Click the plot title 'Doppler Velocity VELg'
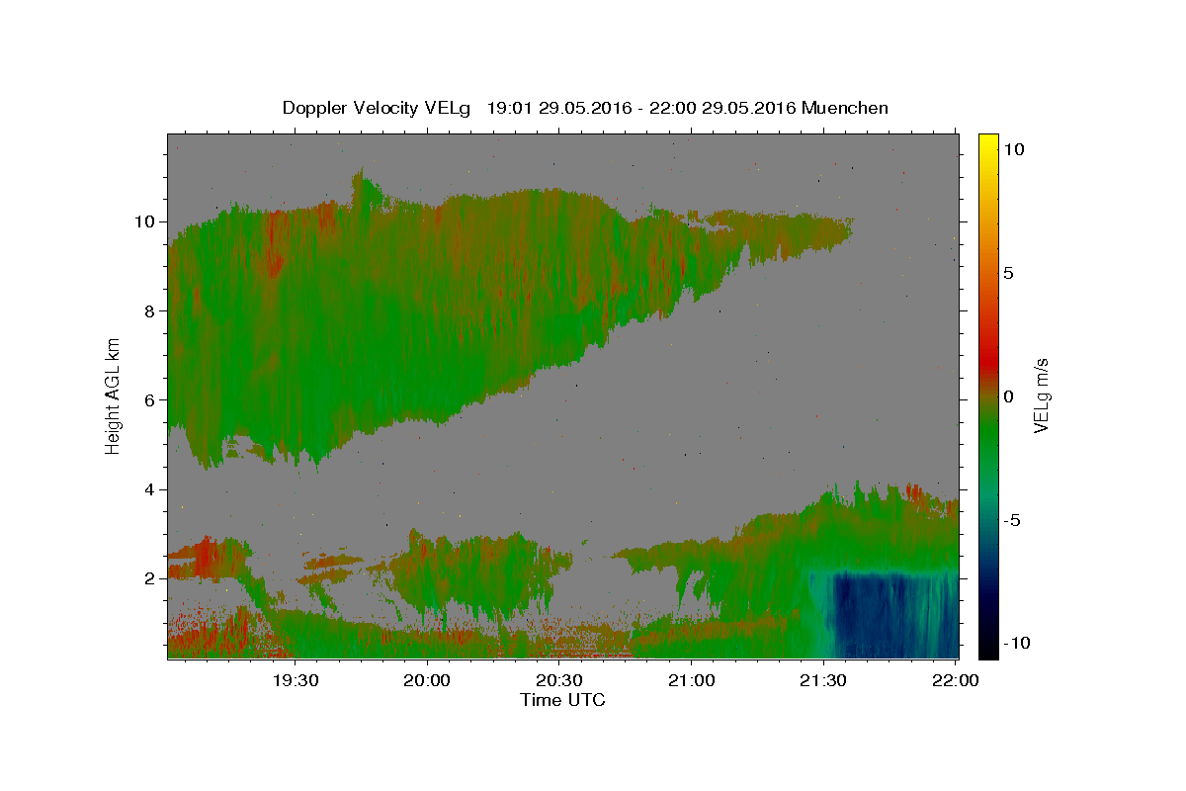 380,108
